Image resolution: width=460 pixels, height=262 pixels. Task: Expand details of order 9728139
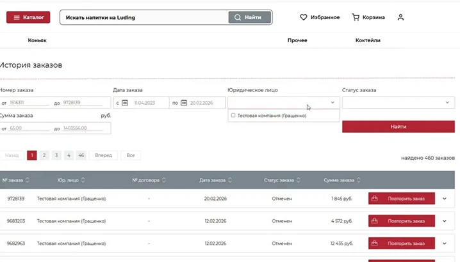point(445,199)
